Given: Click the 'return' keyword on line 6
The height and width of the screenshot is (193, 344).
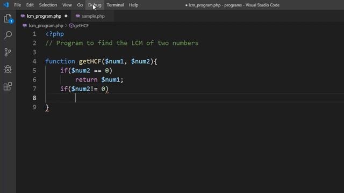Looking at the screenshot, I should (x=86, y=80).
